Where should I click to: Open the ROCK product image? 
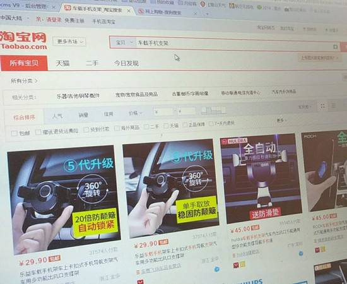point(324,171)
